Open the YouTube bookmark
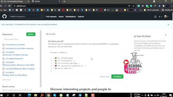173x97 pixels. (63, 10)
